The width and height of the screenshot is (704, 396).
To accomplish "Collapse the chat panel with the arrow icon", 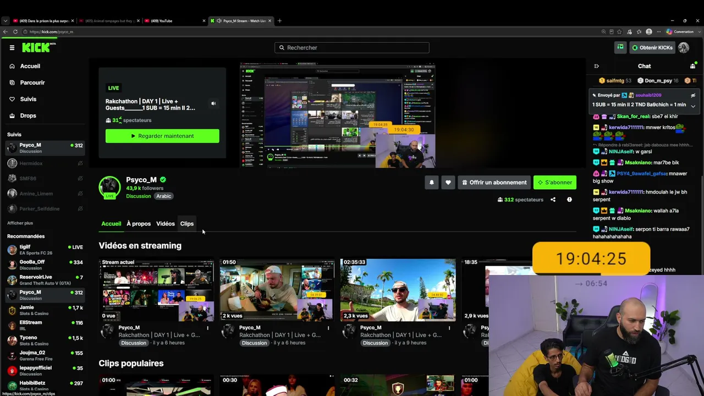I will pos(596,66).
